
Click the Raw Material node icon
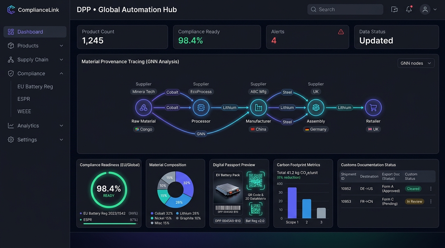point(143,108)
